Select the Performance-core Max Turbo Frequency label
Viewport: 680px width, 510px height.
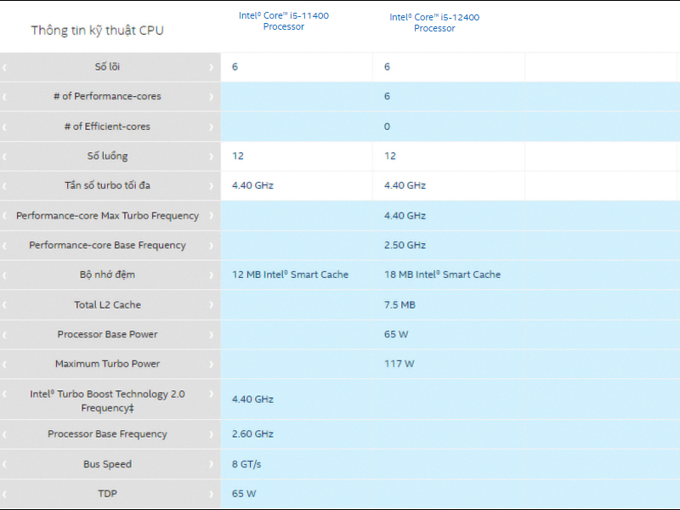(107, 216)
